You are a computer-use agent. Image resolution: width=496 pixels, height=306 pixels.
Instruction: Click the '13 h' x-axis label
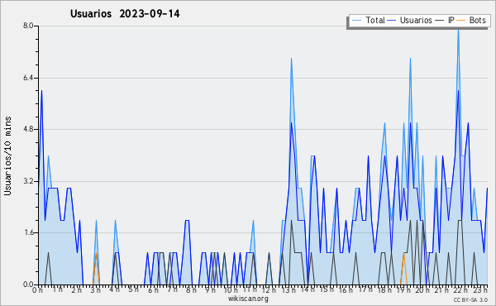tap(289, 289)
